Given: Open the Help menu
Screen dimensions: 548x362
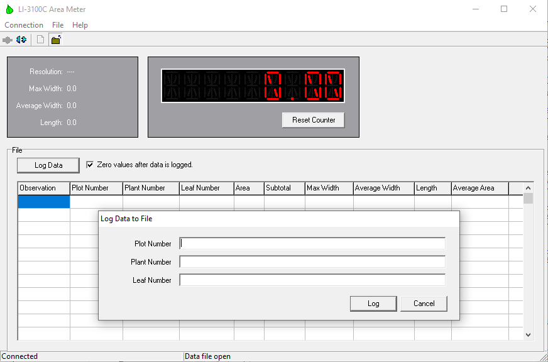Looking at the screenshot, I should (x=80, y=25).
